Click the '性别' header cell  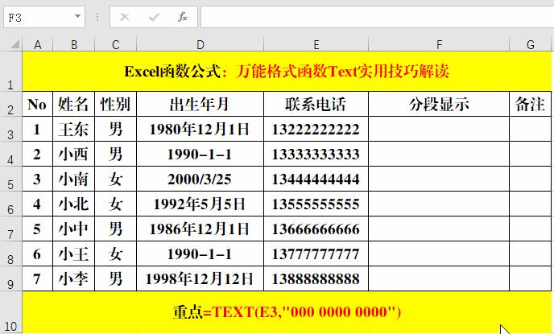115,104
